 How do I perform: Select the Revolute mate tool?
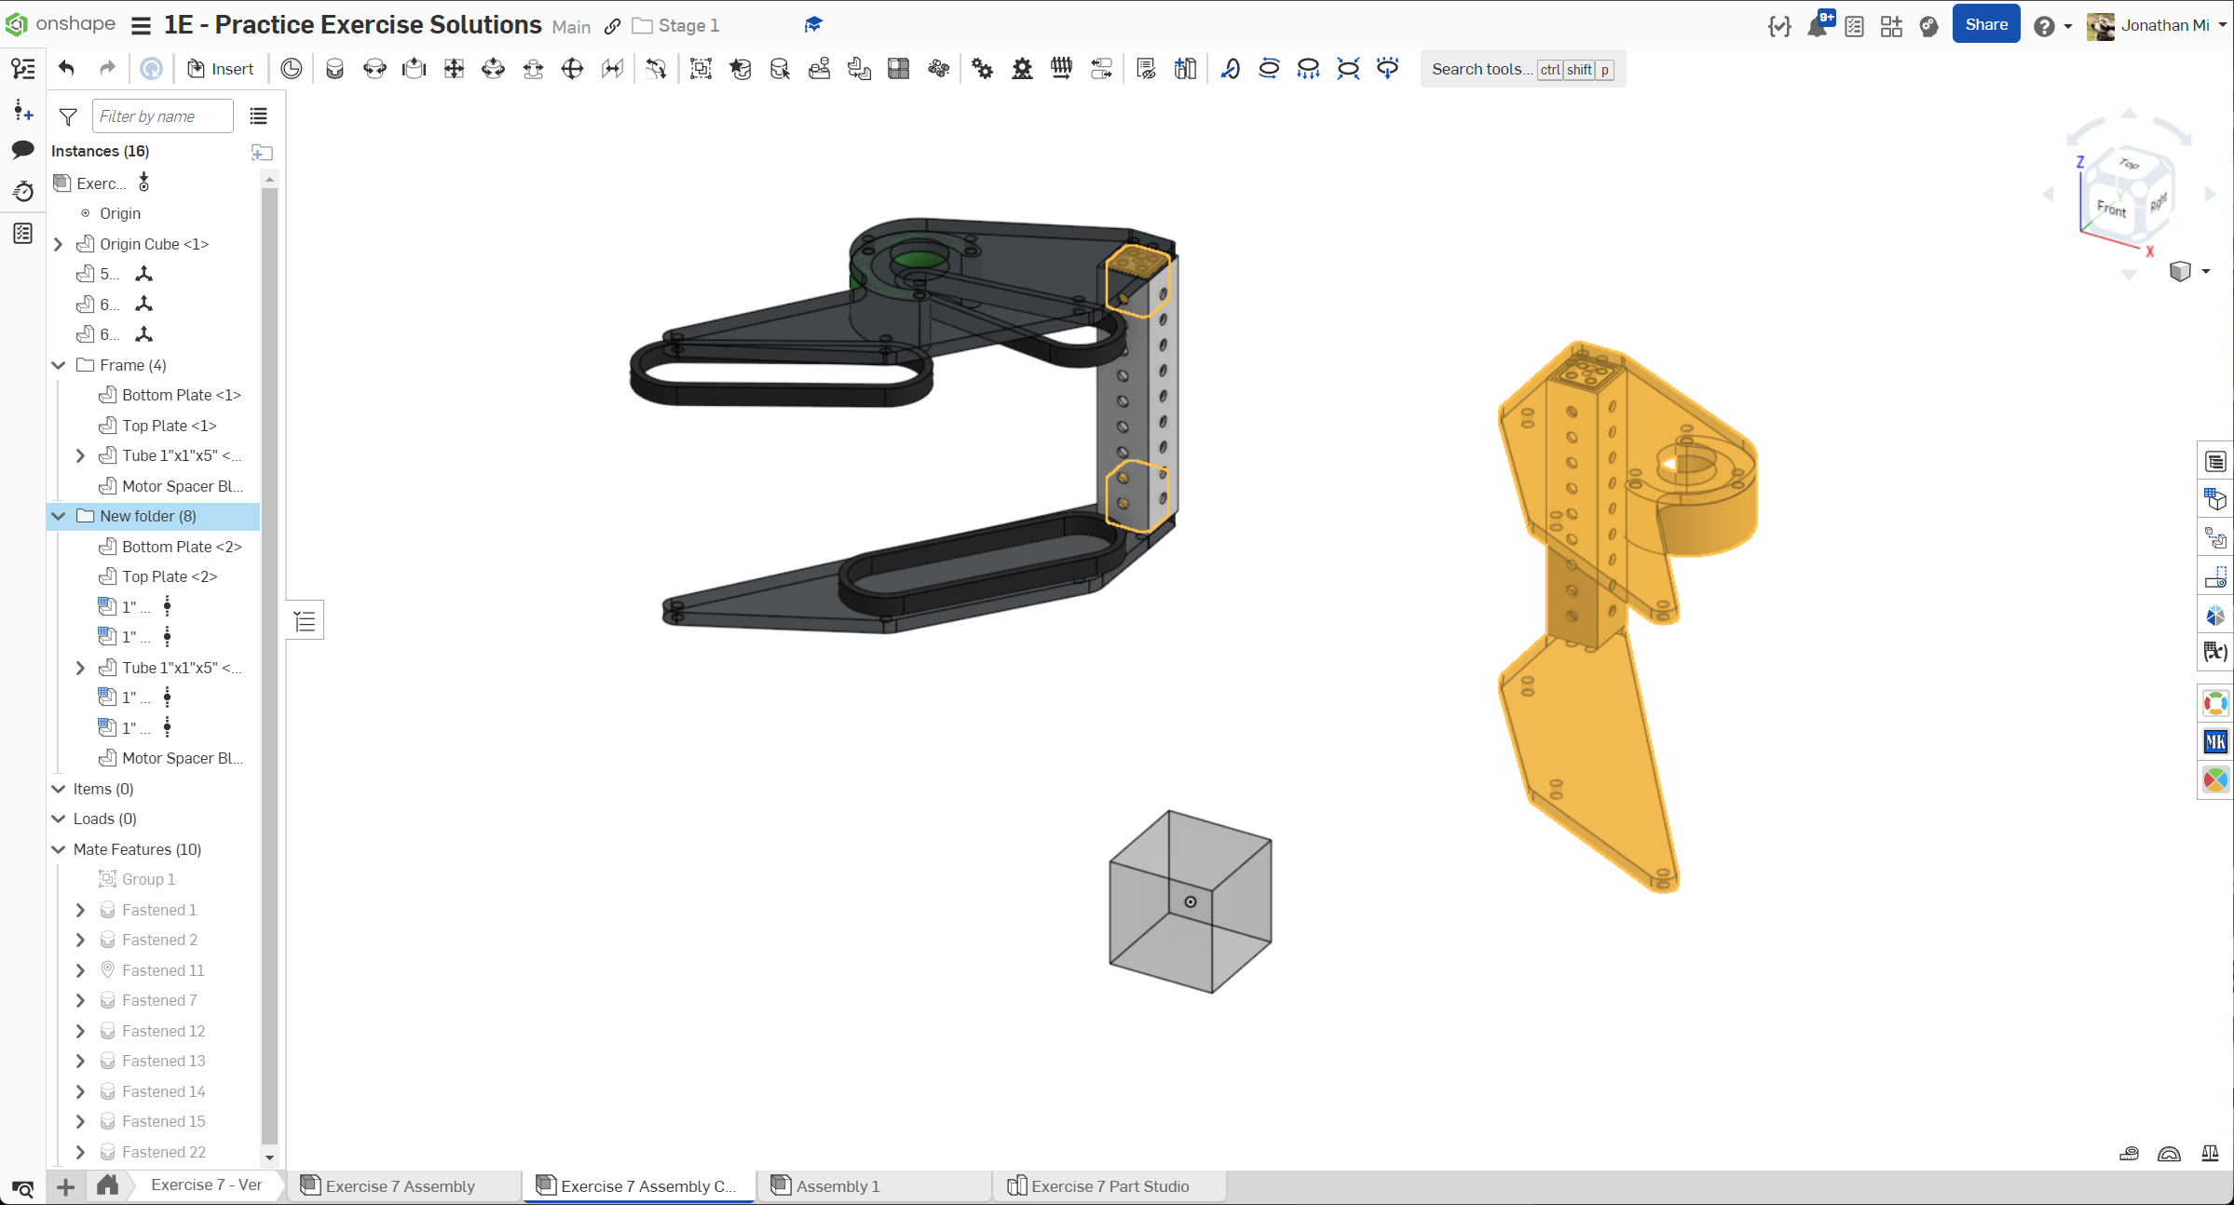click(375, 68)
